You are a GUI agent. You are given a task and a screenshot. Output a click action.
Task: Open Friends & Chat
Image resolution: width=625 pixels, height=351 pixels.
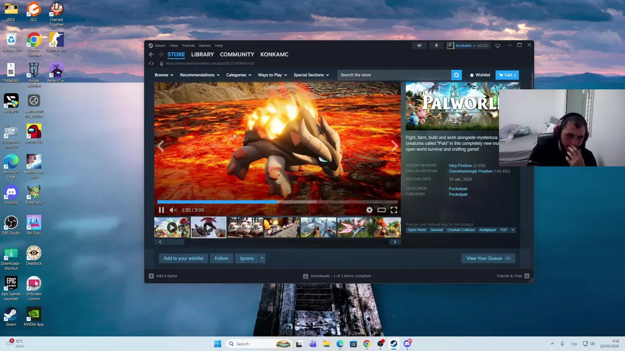point(513,276)
